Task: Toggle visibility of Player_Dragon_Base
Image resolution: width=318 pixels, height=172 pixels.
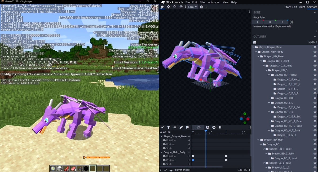Action: pos(315,47)
